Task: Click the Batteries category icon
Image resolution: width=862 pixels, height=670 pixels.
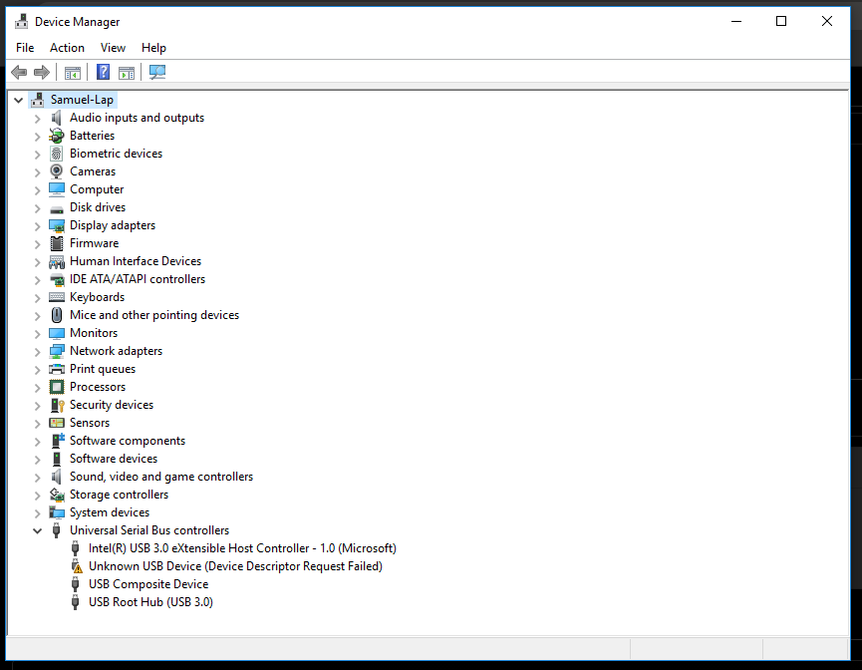Action: tap(57, 136)
